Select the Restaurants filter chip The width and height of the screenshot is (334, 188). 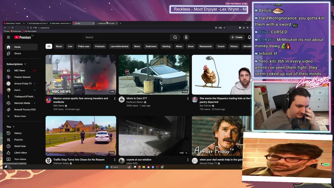pos(206,46)
